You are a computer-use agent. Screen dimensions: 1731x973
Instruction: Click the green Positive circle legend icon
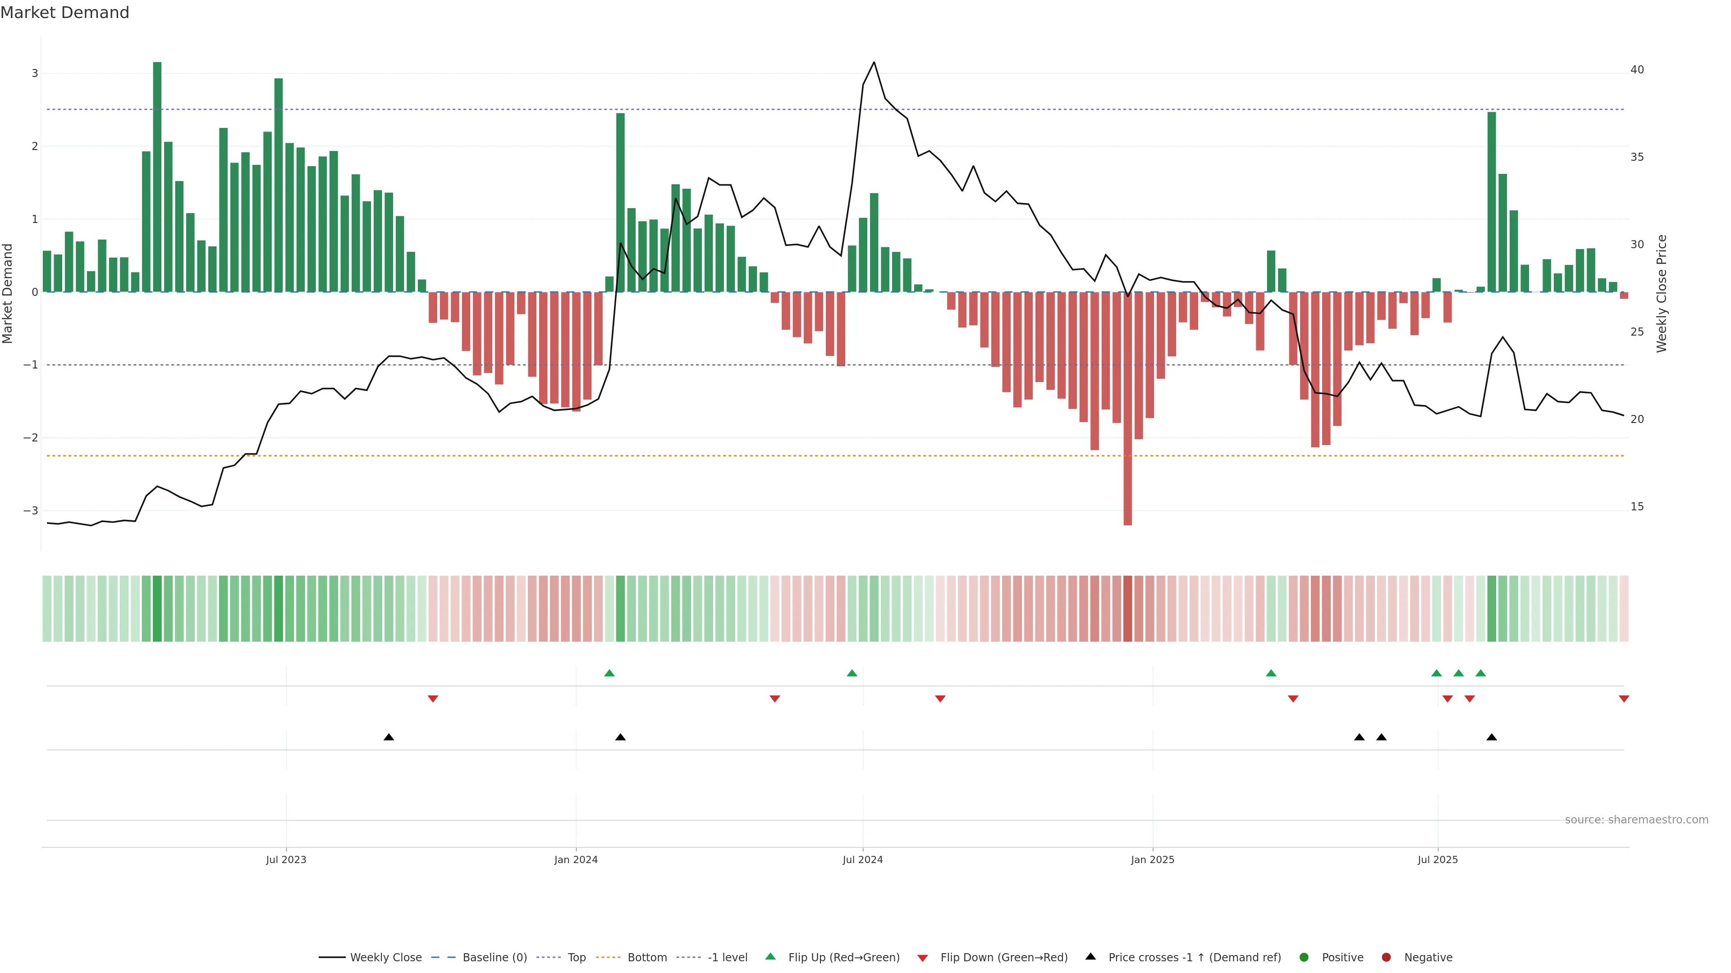click(1304, 958)
